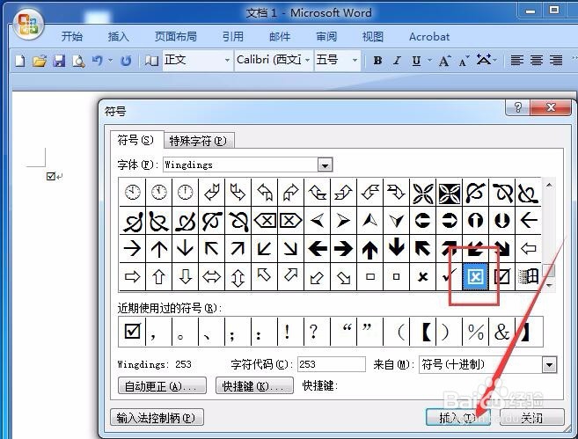Click the Save floppy disk icon
Screen dimensions: 578x439
coord(59,61)
